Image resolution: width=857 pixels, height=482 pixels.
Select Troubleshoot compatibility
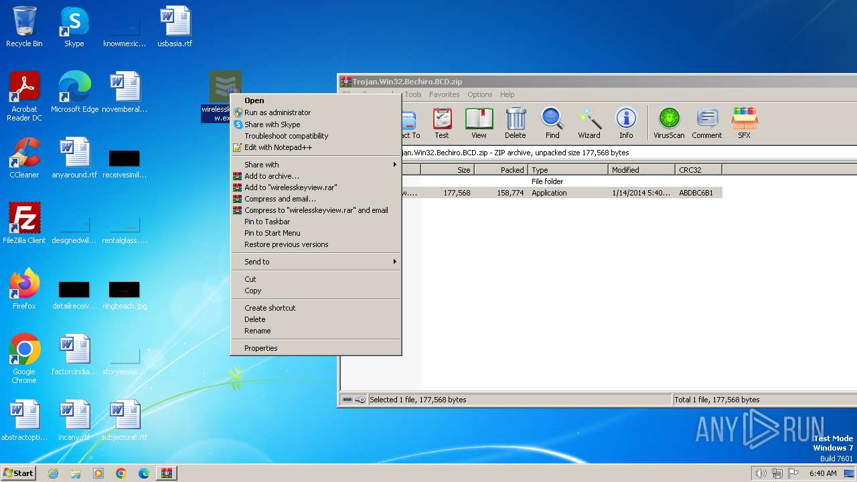coord(315,136)
